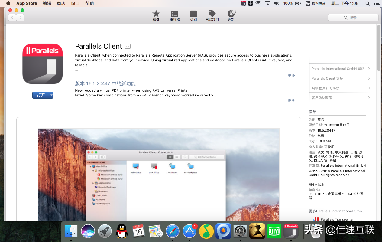Screen dimensions: 382x242
Task: Click ...更多 to expand version notes
Action: point(289,100)
